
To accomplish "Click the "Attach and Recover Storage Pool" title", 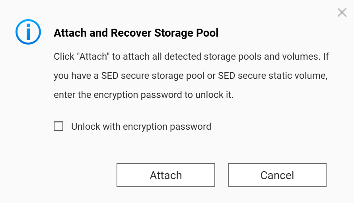I will pyautogui.click(x=136, y=33).
